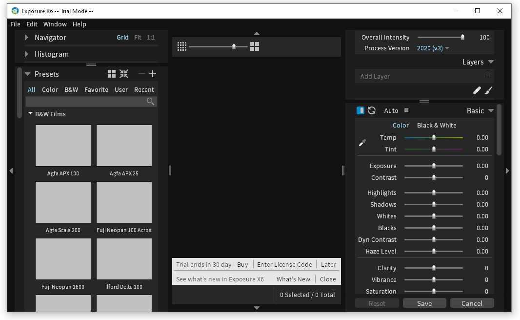Click the Add Layer field
The height and width of the screenshot is (320, 520).
424,76
